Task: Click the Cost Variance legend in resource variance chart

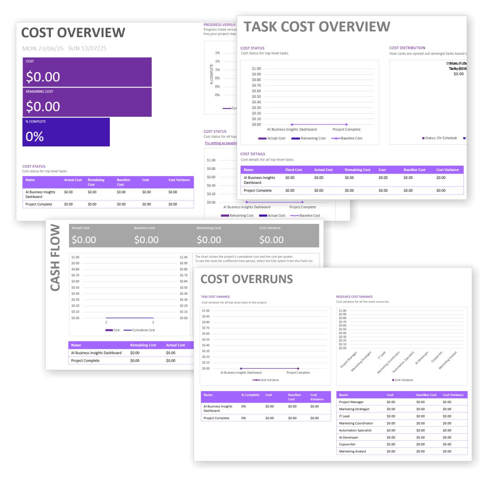Action: pos(402,380)
